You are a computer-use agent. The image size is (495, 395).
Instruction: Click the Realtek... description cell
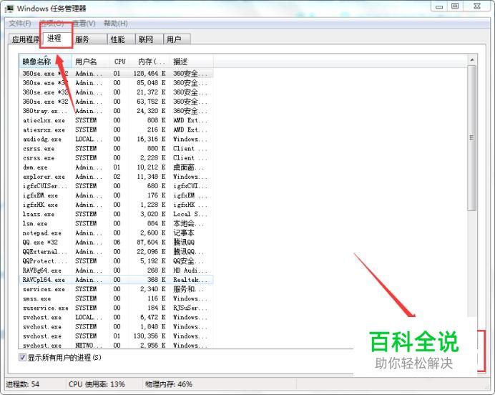click(x=190, y=280)
